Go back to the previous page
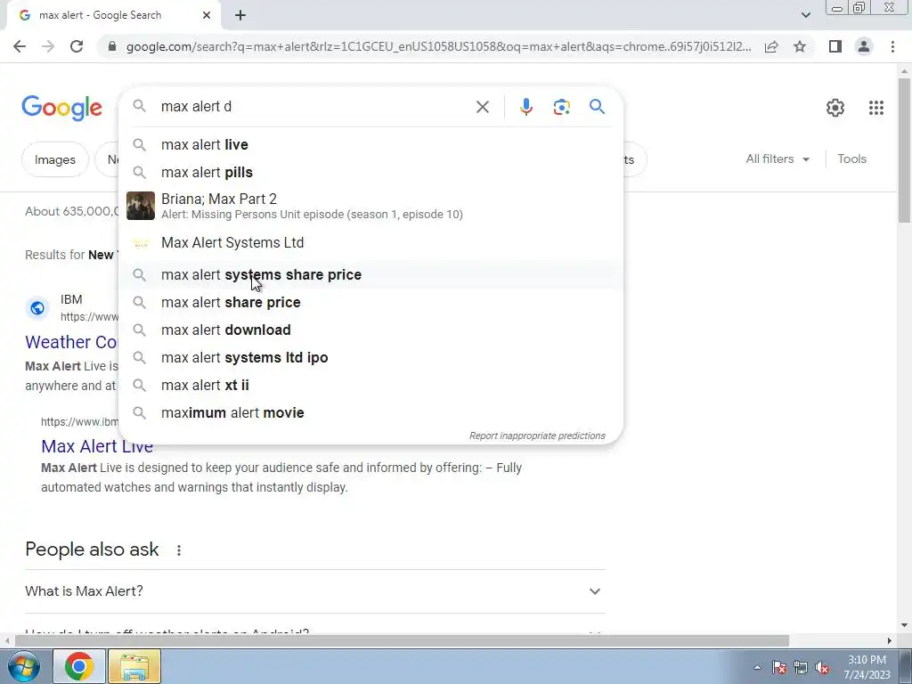912x684 pixels. [x=20, y=46]
